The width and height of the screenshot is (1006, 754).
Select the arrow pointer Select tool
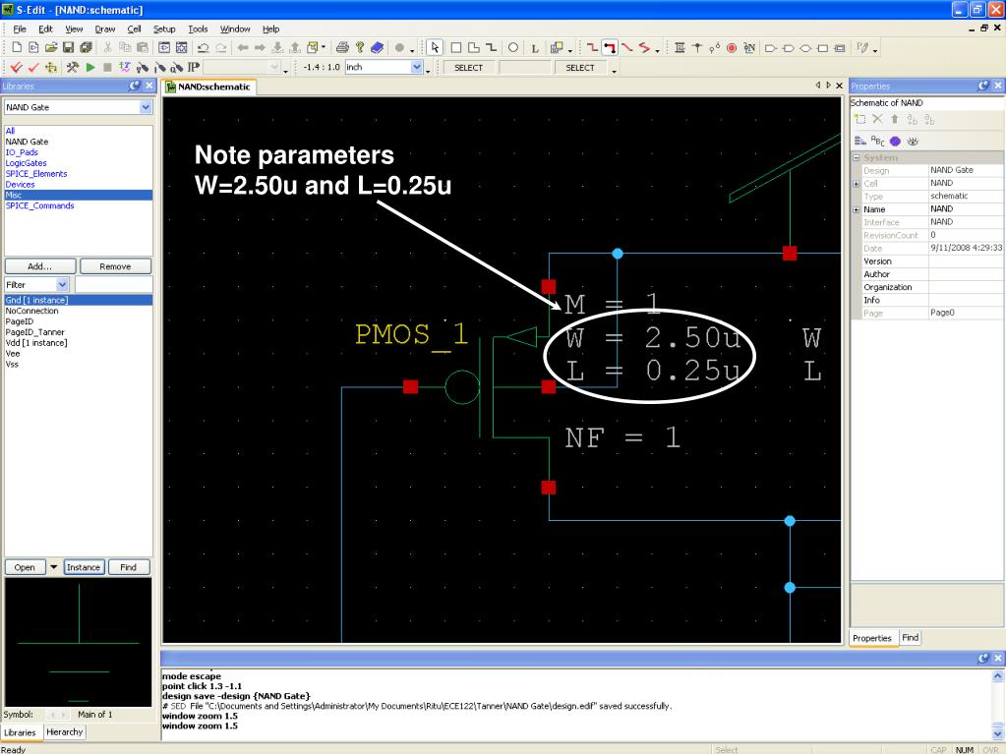click(x=435, y=47)
